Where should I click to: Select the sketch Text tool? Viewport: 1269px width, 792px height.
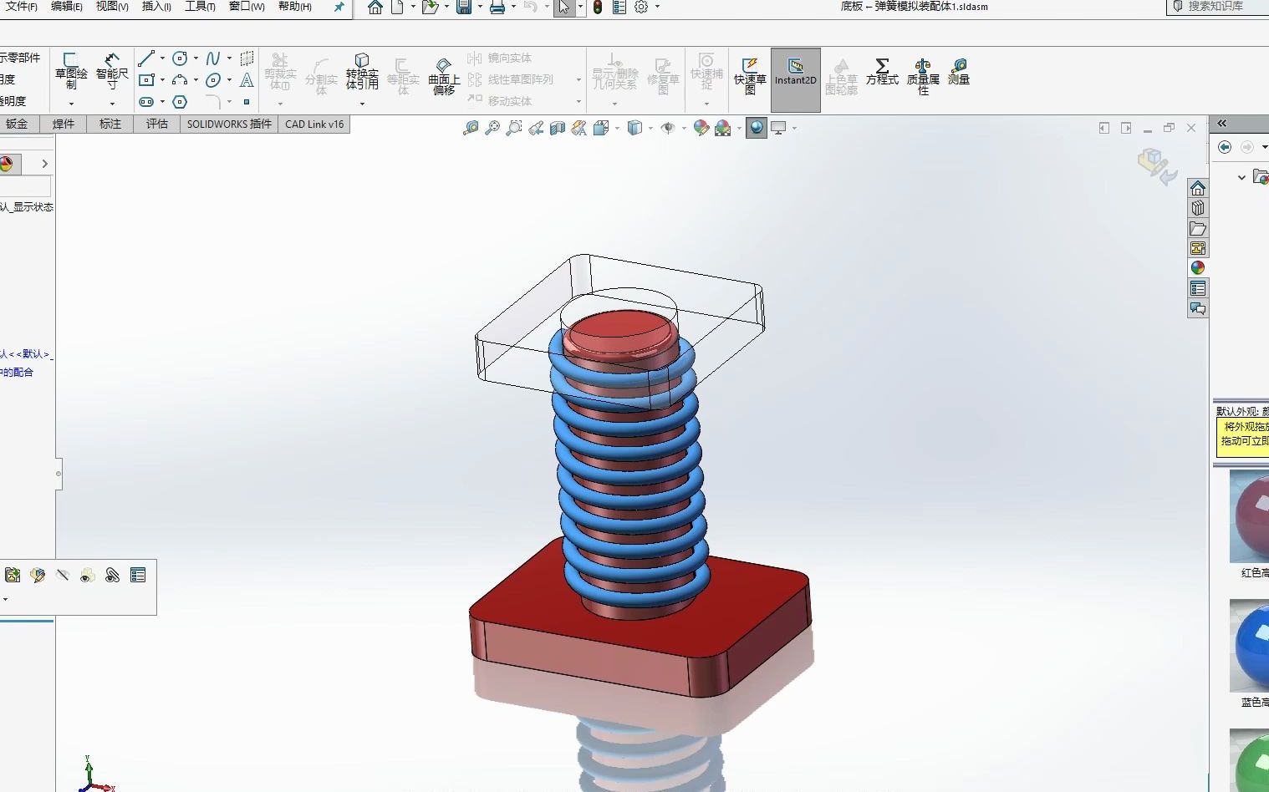(x=247, y=80)
